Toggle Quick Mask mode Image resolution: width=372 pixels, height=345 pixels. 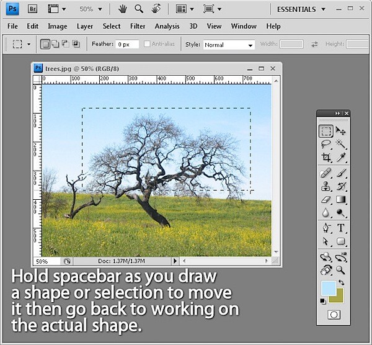pos(334,315)
